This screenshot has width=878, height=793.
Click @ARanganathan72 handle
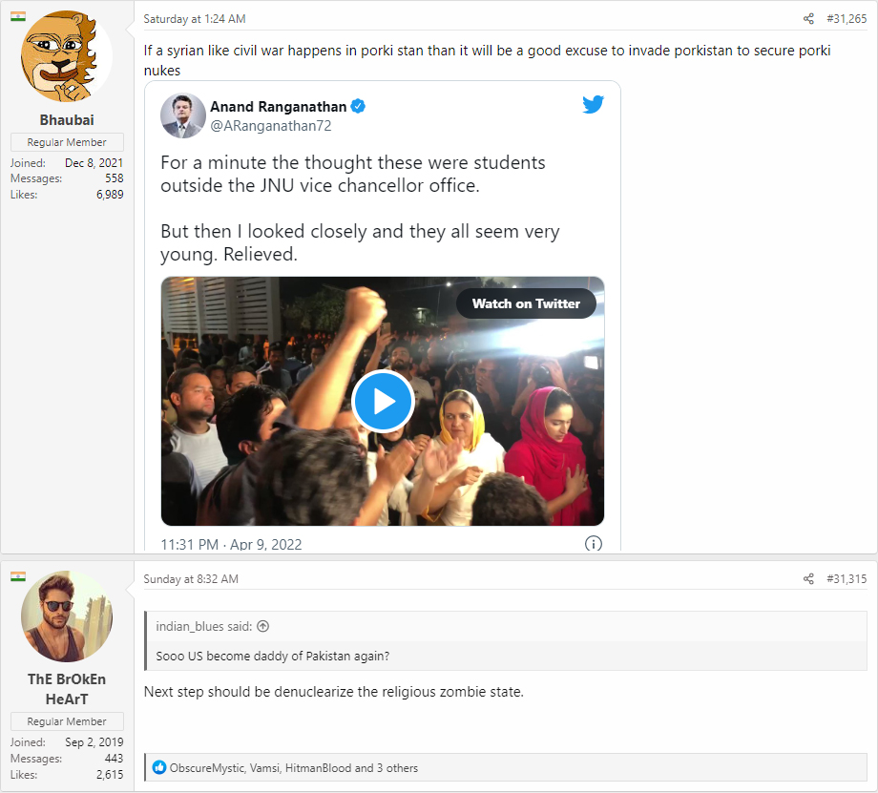coord(270,126)
